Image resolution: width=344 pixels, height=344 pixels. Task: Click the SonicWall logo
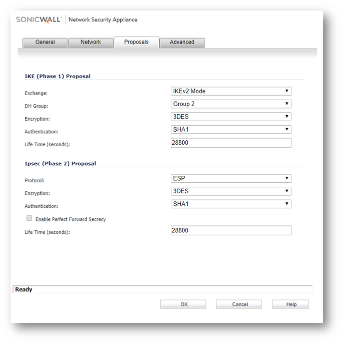tap(39, 20)
